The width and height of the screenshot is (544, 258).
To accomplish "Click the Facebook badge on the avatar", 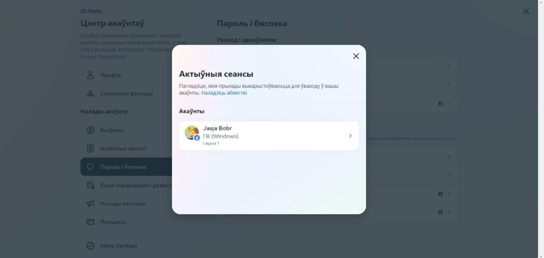I will (197, 138).
